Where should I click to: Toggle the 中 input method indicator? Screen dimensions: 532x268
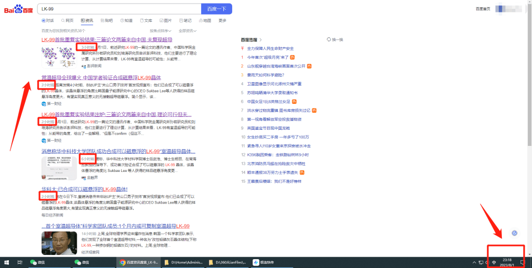point(494,262)
